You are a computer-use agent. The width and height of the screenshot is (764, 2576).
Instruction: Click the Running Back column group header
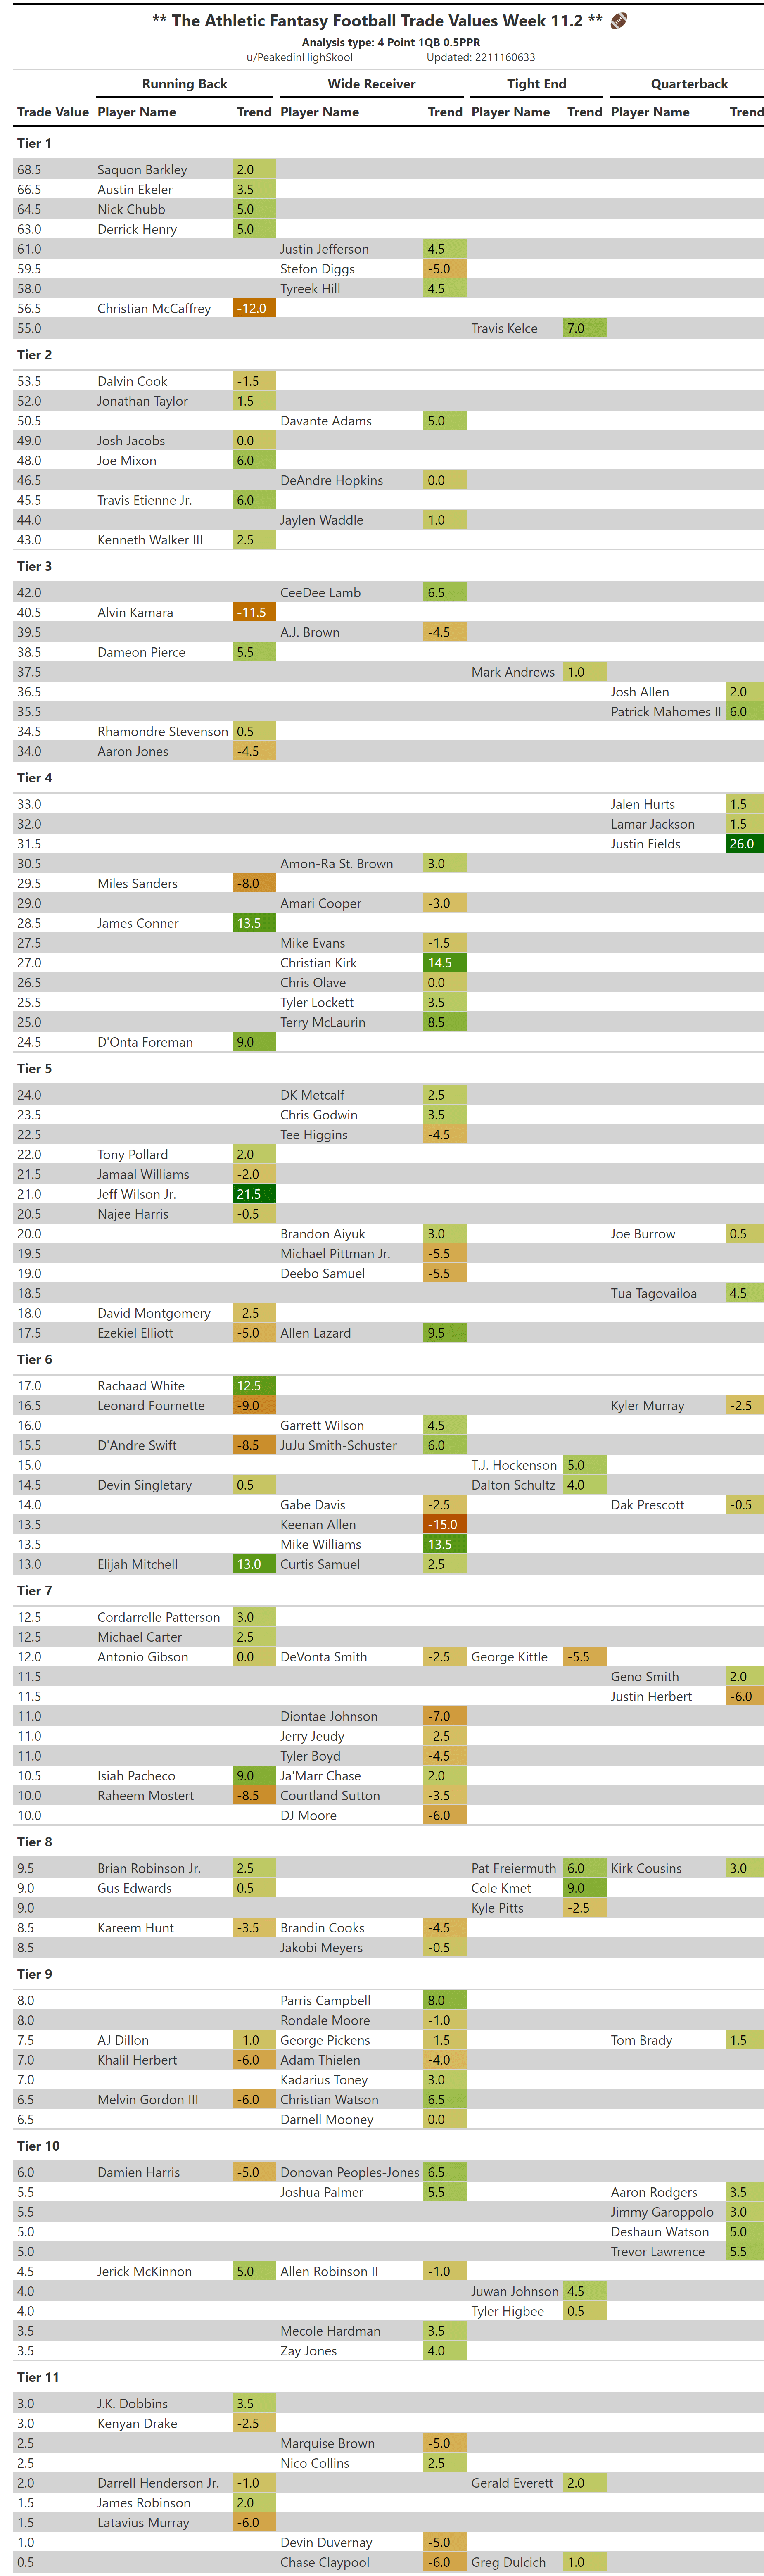click(184, 84)
